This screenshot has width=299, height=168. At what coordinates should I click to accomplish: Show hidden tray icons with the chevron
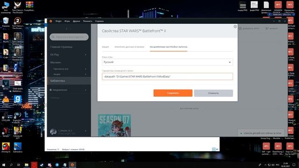[265, 165]
